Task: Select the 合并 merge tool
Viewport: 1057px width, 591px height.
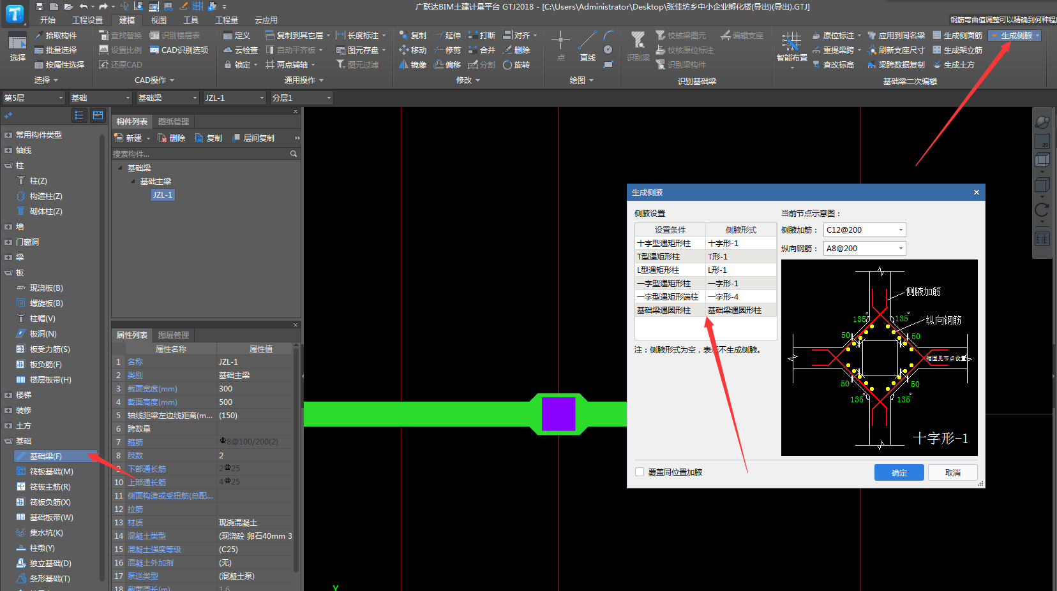Action: [481, 50]
